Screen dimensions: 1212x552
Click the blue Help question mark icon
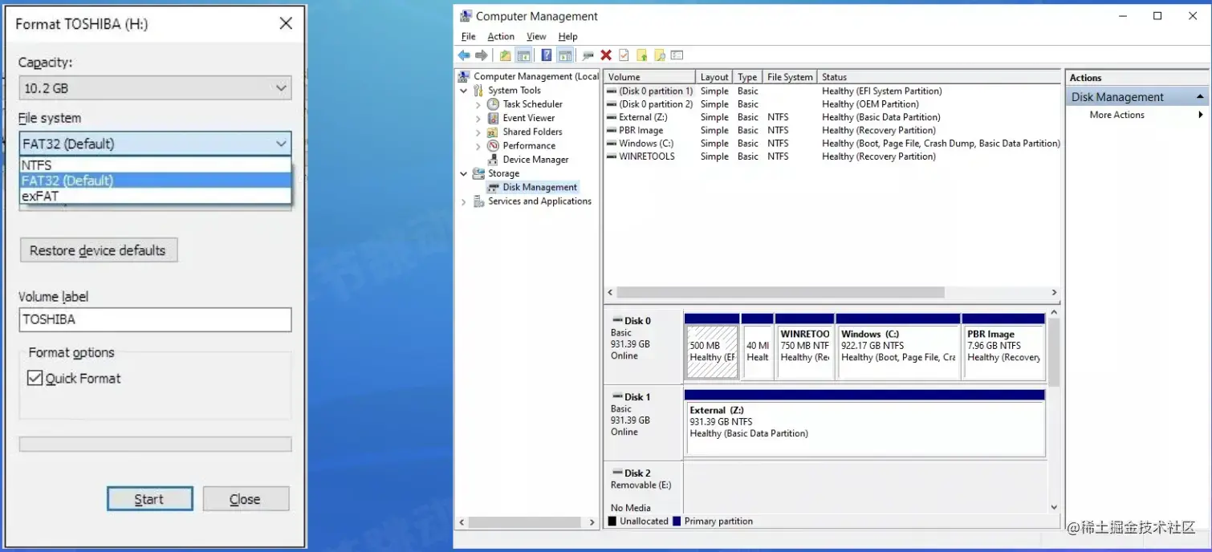click(547, 55)
